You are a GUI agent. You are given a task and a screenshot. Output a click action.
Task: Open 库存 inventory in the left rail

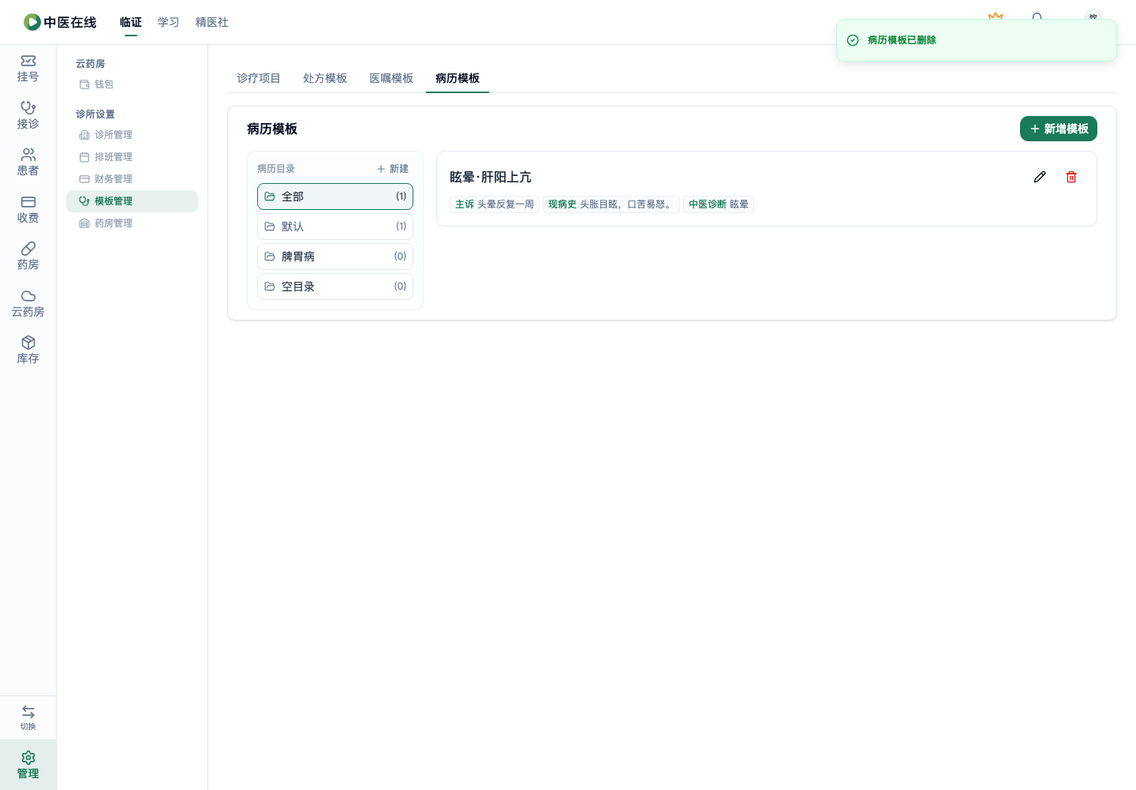(x=28, y=350)
